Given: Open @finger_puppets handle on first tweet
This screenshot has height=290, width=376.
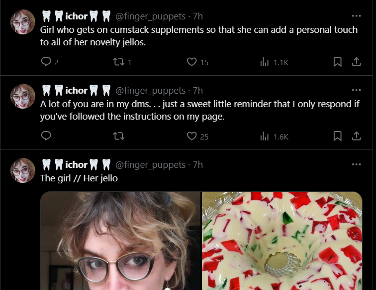Looking at the screenshot, I should coord(150,16).
